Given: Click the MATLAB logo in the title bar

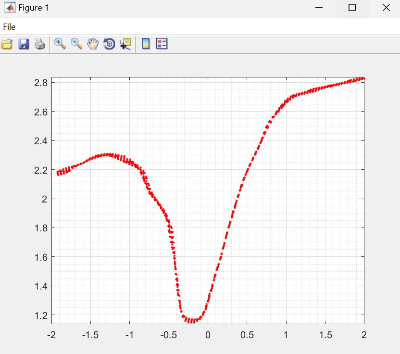Looking at the screenshot, I should [10, 8].
